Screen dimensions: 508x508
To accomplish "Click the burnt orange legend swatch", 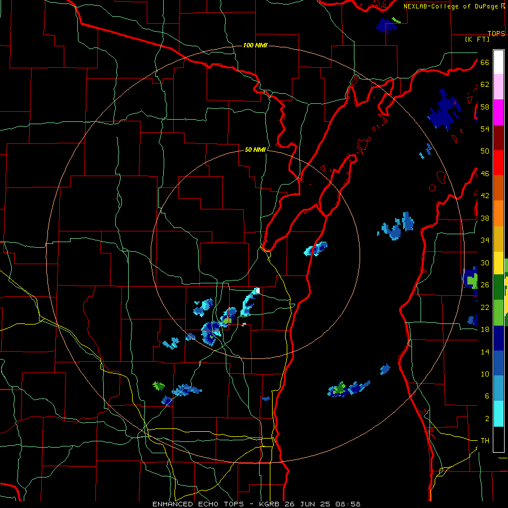I will point(498,188).
